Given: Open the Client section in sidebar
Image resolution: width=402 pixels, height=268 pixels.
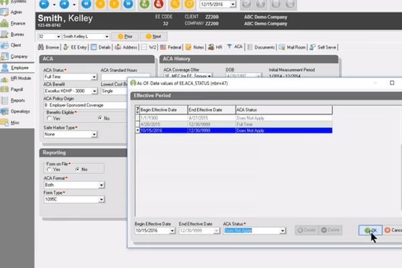Looking at the screenshot, I should click(x=17, y=45).
